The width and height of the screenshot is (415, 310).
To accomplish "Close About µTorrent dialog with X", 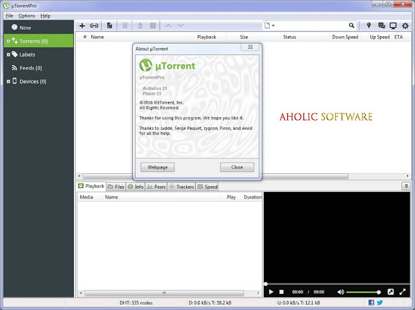I will pyautogui.click(x=250, y=47).
